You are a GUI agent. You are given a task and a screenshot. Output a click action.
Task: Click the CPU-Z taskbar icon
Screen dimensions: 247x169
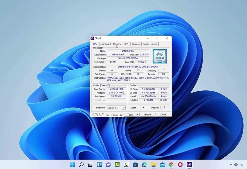pos(189,165)
